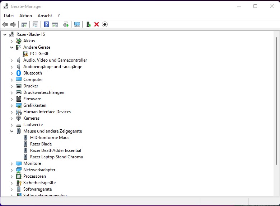Select the Bluetooth label
This screenshot has width=280, height=206.
[33, 73]
